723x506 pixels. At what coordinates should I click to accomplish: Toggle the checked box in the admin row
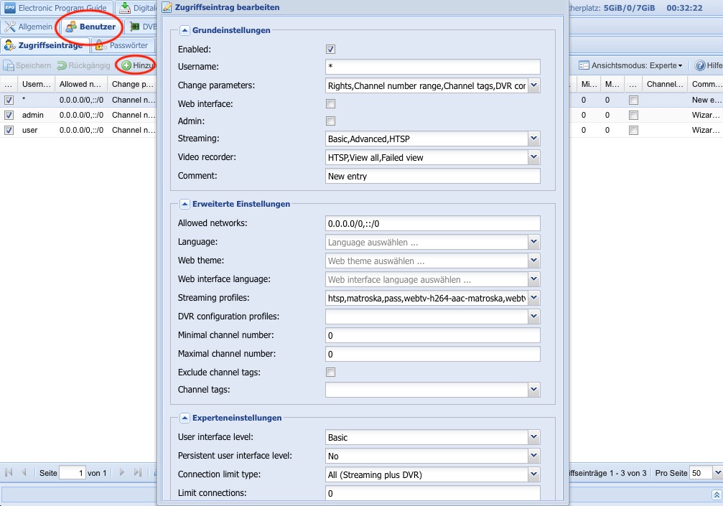coord(9,116)
